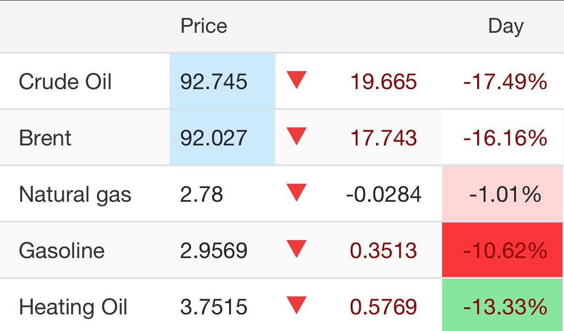Click the highlighted Brent price 92.027

214,138
